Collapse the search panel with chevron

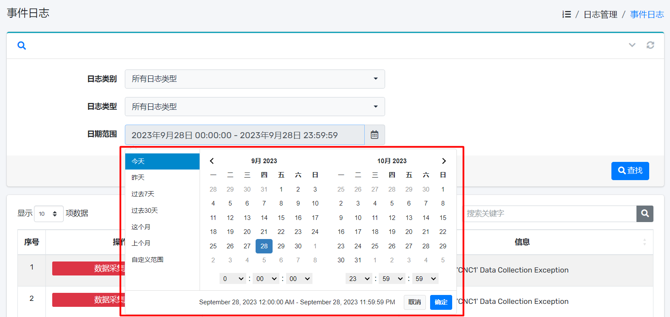[632, 45]
